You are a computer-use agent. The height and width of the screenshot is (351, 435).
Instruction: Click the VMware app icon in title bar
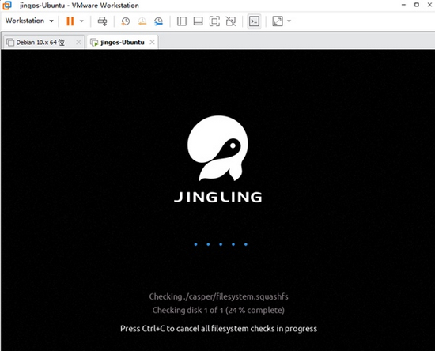pos(7,5)
